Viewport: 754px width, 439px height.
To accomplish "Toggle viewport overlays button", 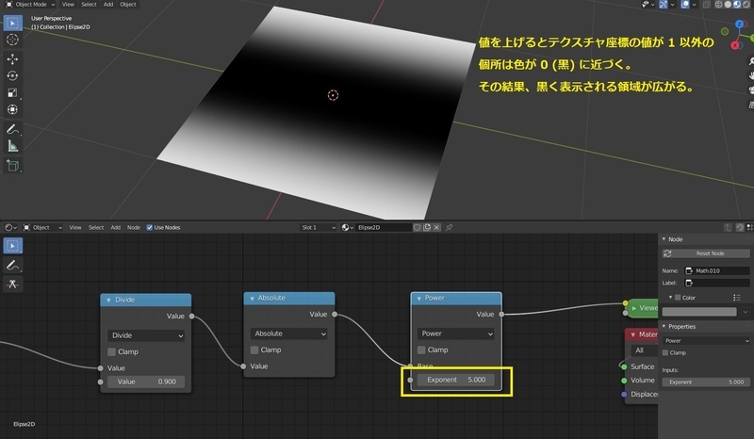I will (685, 5).
